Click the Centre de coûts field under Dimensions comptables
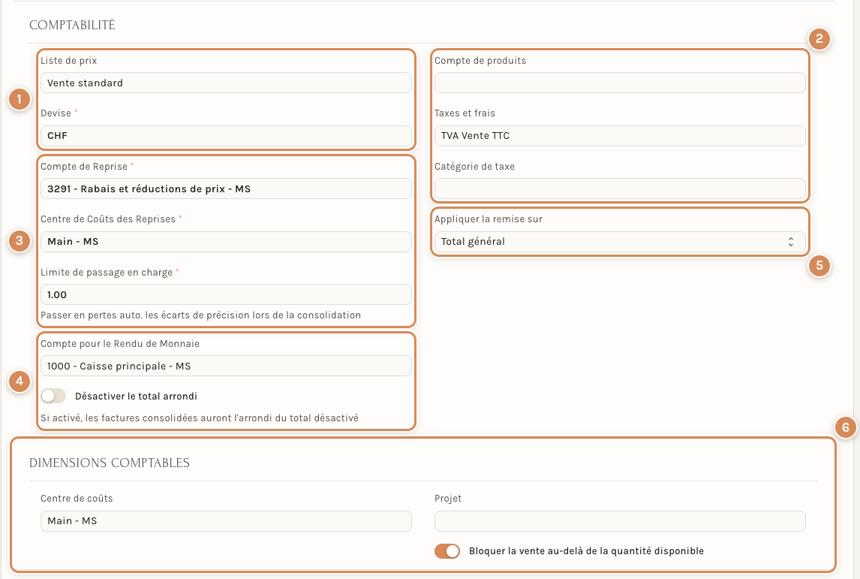This screenshot has height=579, width=860. 226,521
